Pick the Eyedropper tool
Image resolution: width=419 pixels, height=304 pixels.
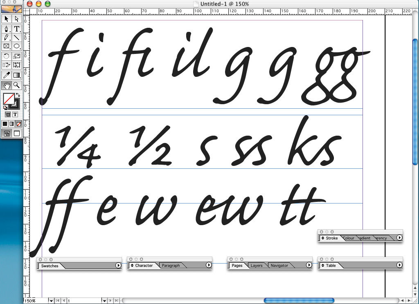7,75
